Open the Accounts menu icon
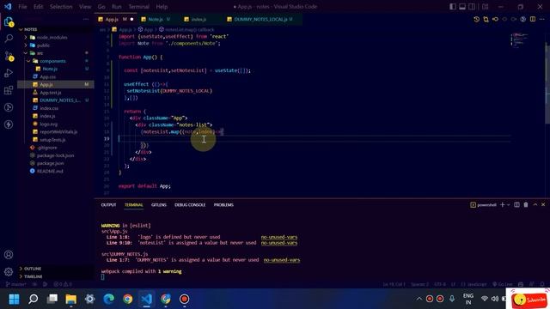Image resolution: width=550 pixels, height=309 pixels. pyautogui.click(x=9, y=255)
